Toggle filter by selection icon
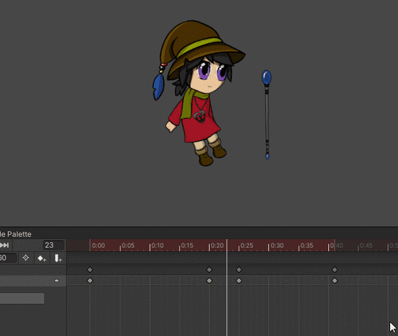Image resolution: width=398 pixels, height=336 pixels. click(x=26, y=258)
